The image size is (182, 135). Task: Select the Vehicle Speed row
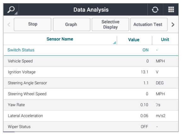click(91, 61)
